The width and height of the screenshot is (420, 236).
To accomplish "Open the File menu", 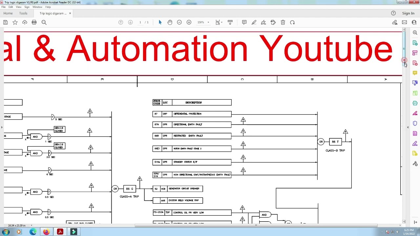I will 4,7.
